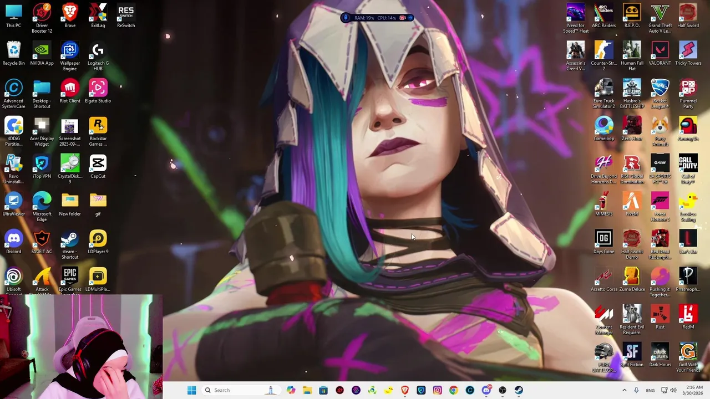The image size is (710, 399).
Task: Open the iTop VPN desktop icon
Action: (x=42, y=166)
